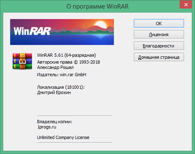Click the WinRAR books archive icon
195x154 pixels.
point(22,61)
